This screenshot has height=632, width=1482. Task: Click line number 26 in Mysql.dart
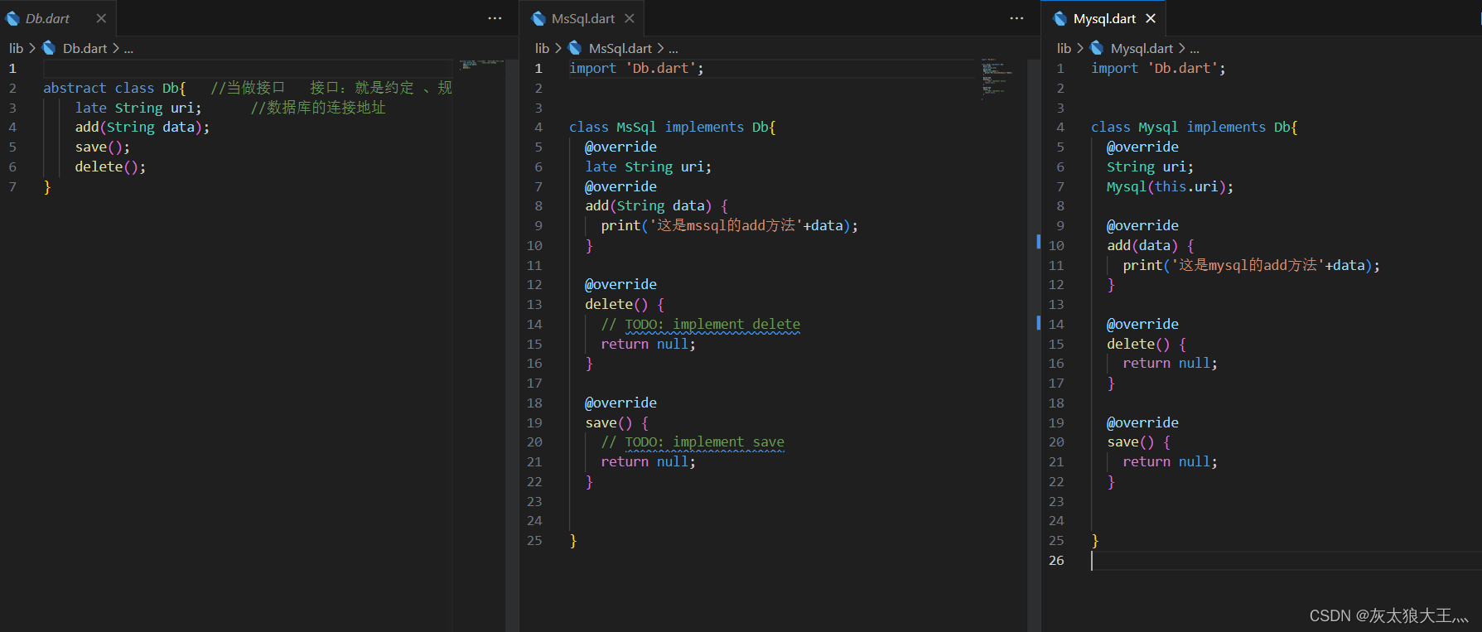tap(1056, 561)
